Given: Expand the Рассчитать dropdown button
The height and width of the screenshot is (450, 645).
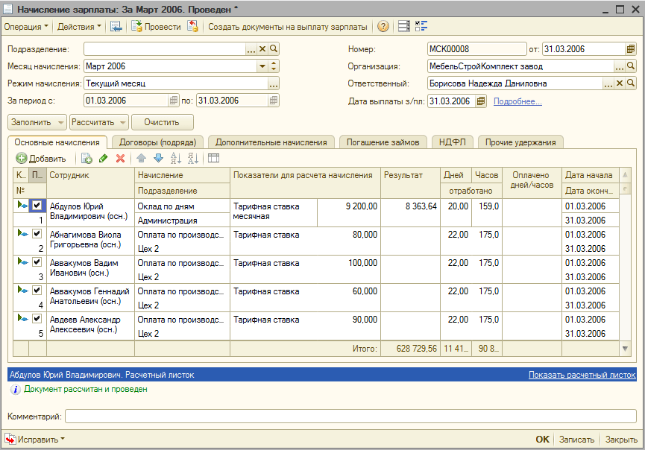Looking at the screenshot, I should [x=122, y=122].
